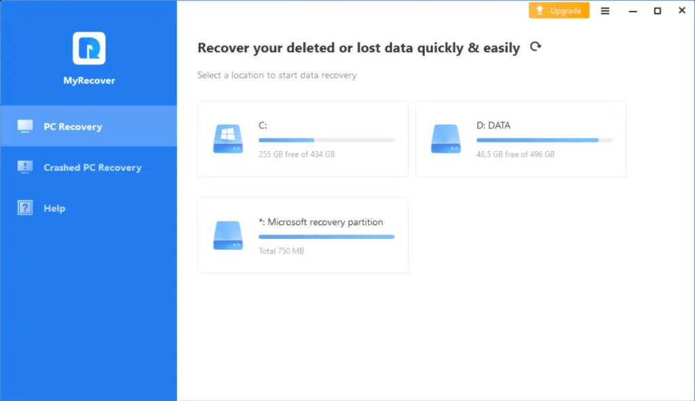Click the Help question mark icon
The width and height of the screenshot is (695, 401).
pos(25,208)
